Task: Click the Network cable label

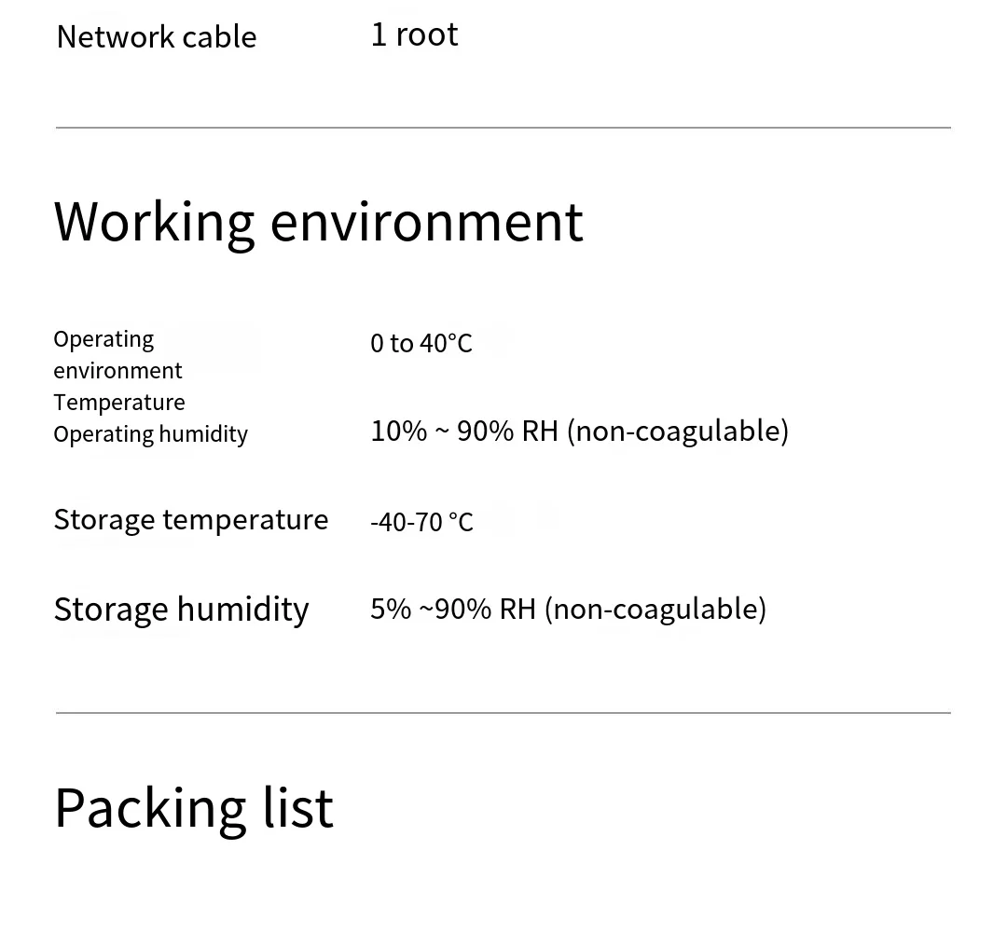Action: coord(156,37)
